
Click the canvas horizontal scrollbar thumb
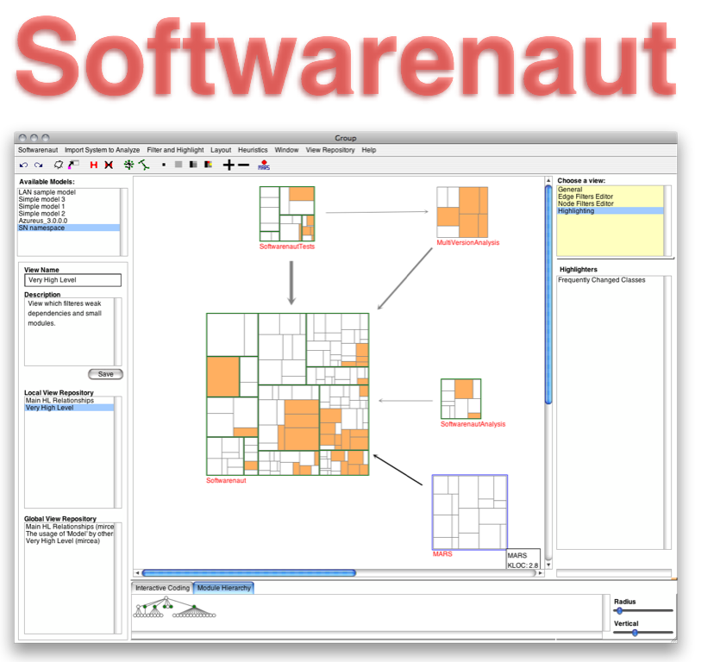click(x=249, y=572)
